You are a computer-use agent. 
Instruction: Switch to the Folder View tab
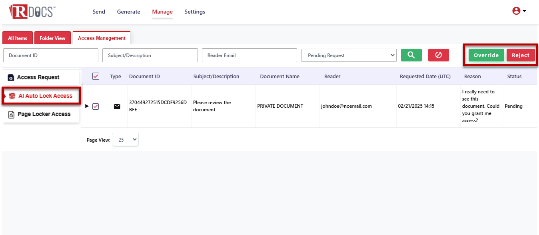[x=52, y=38]
